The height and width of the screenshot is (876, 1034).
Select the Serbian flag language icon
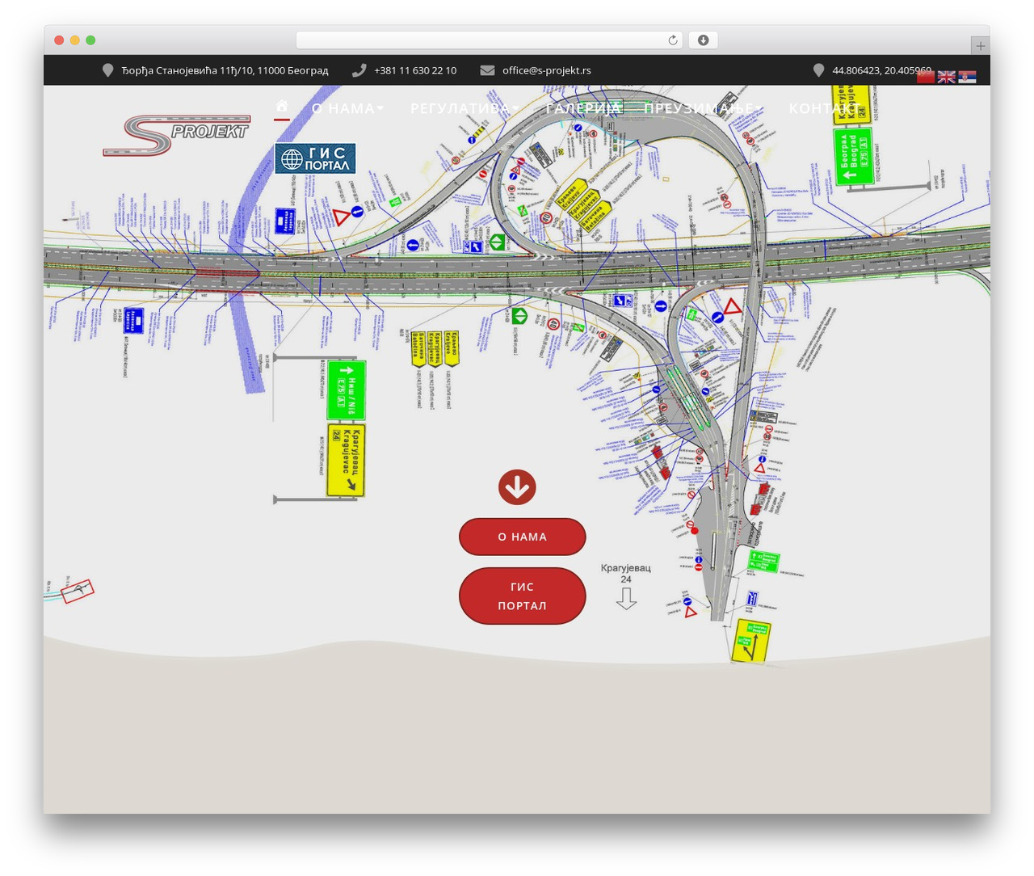pyautogui.click(x=967, y=77)
